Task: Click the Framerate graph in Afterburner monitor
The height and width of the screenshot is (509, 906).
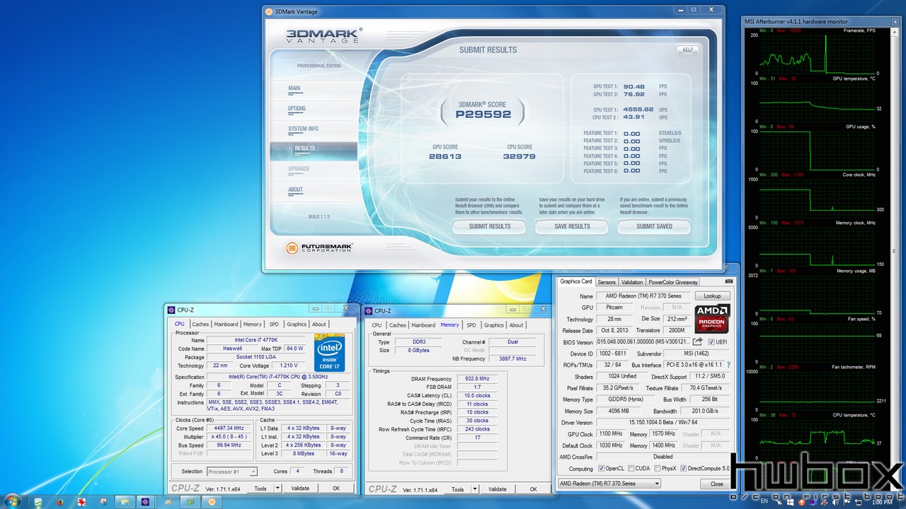Action: [818, 53]
